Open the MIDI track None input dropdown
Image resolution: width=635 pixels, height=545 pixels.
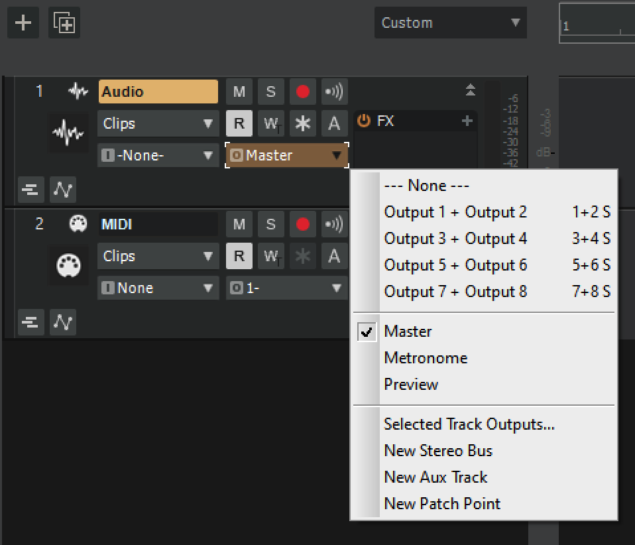click(x=158, y=288)
